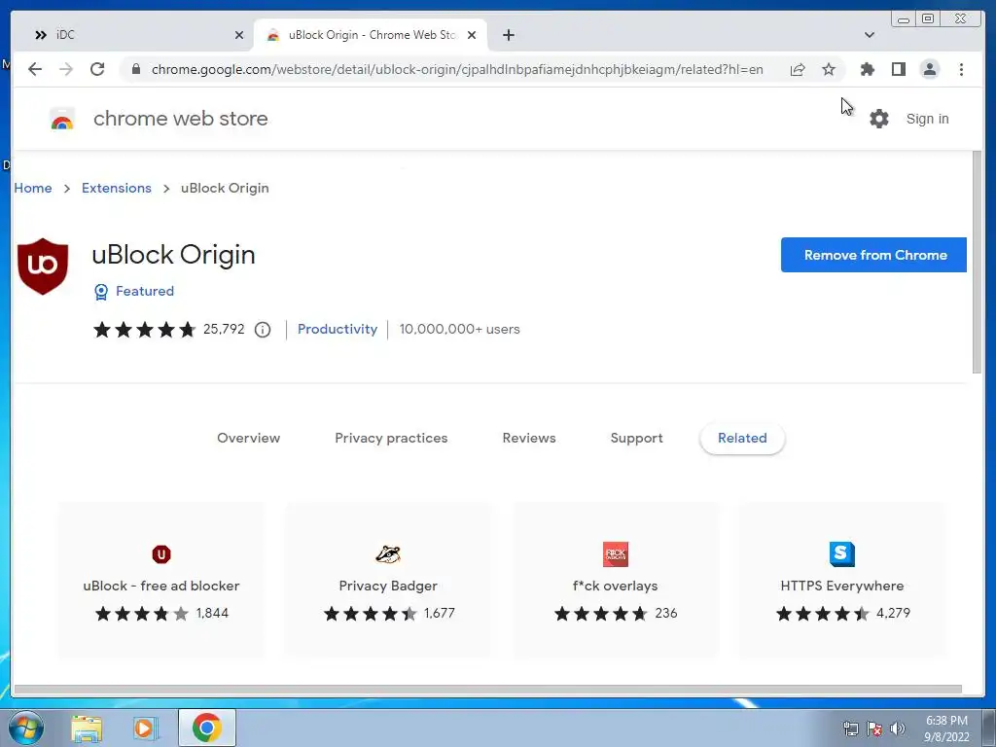This screenshot has width=996, height=747.
Task: Click the Sign in link
Action: [x=927, y=119]
